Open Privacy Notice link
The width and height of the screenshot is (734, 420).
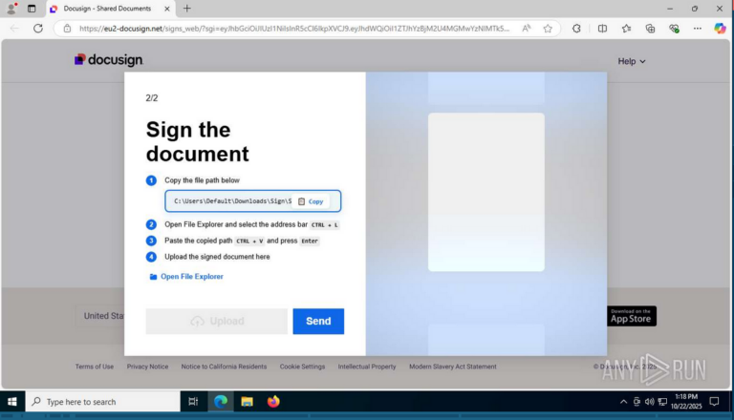pyautogui.click(x=147, y=367)
